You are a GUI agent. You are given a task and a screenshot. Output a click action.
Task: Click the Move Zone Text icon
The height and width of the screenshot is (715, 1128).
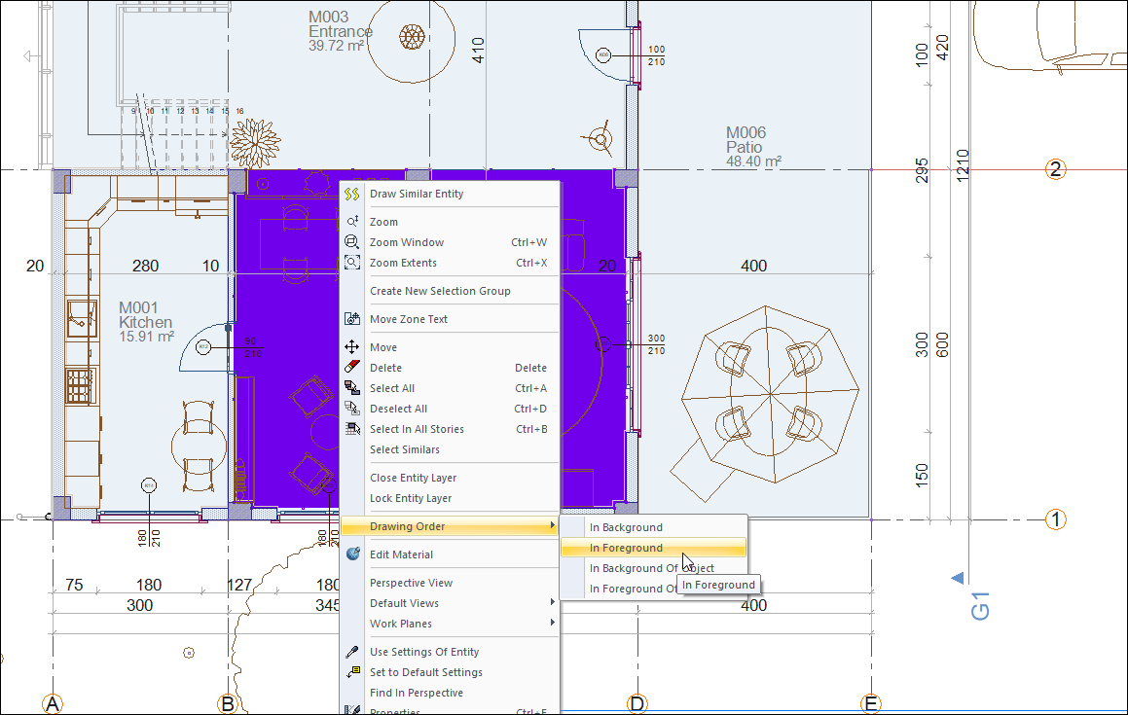352,319
